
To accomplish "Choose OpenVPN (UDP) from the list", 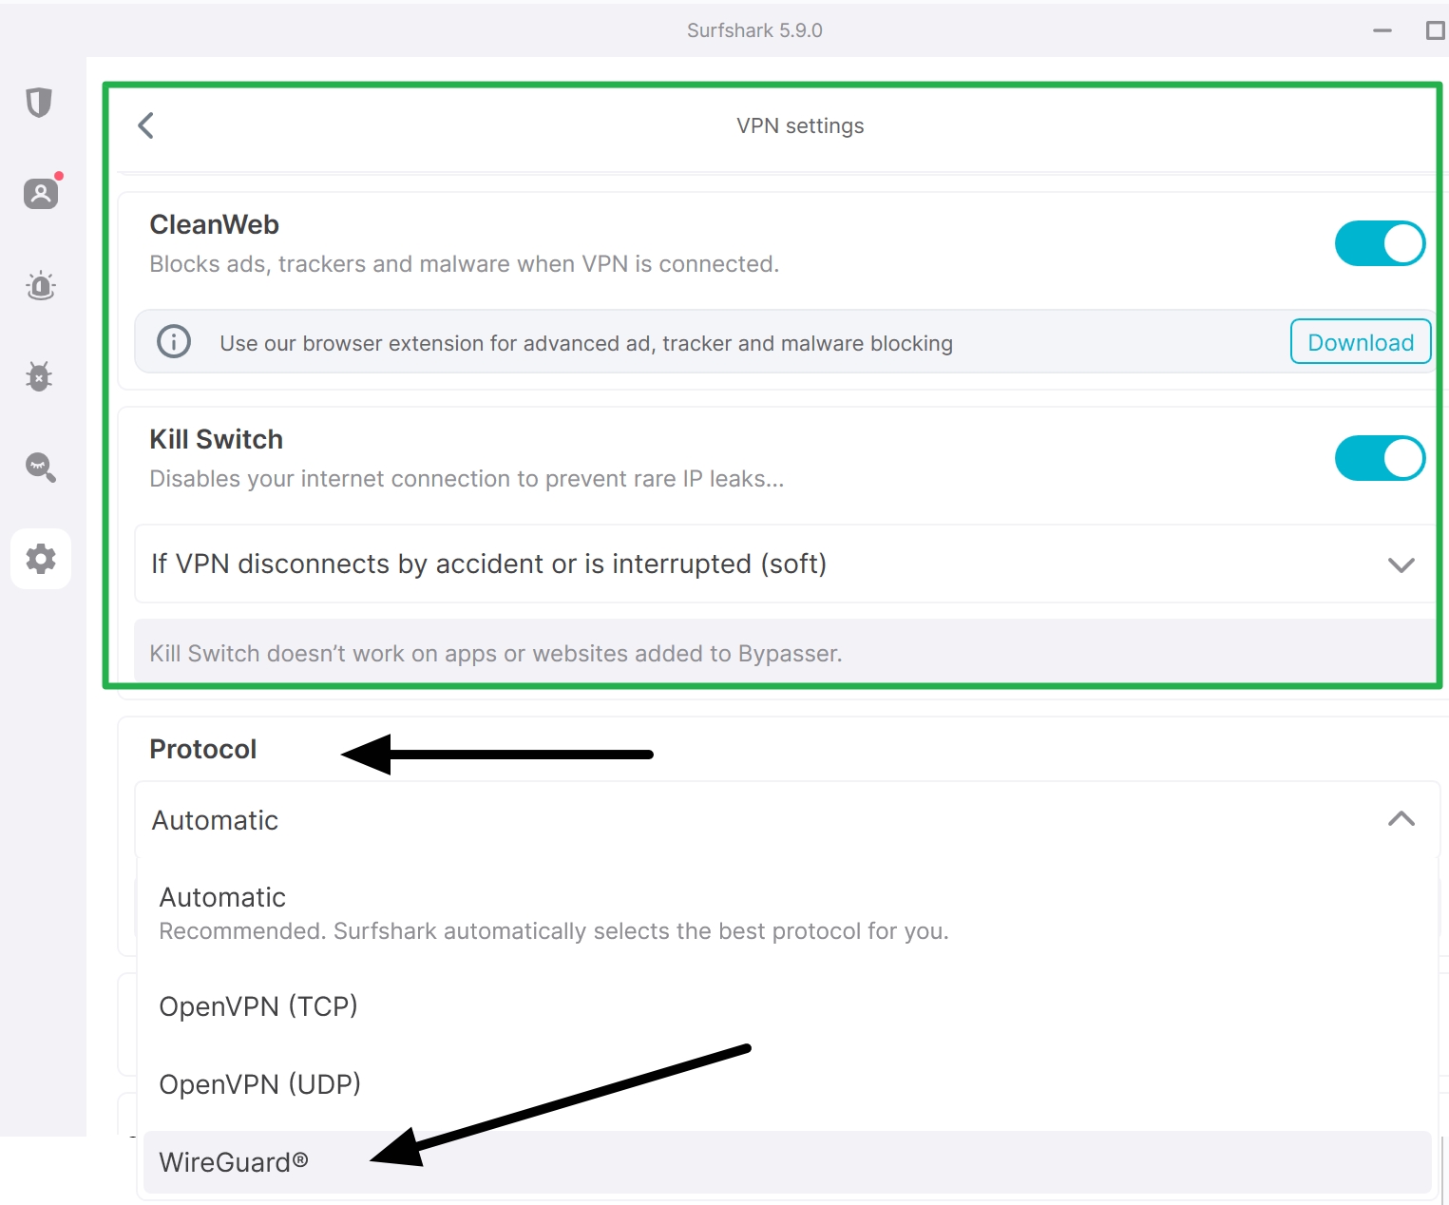I will tap(260, 1084).
